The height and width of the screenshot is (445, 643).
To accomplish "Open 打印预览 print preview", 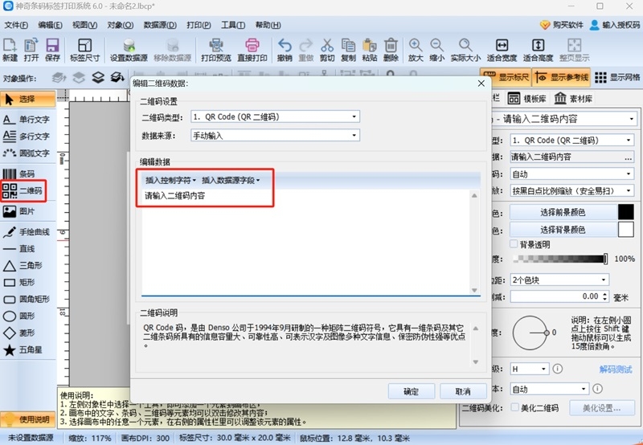I will tap(216, 50).
